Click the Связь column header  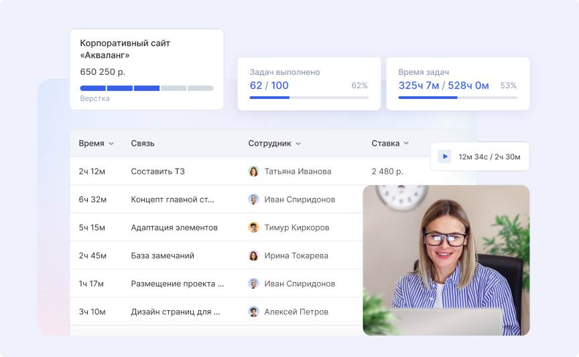[x=143, y=143]
